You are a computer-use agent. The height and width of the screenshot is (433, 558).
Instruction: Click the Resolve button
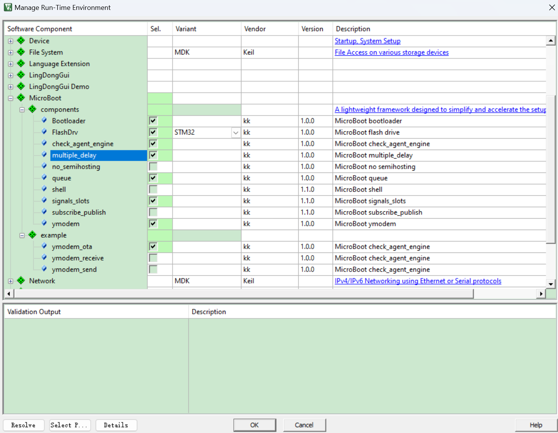(x=24, y=425)
